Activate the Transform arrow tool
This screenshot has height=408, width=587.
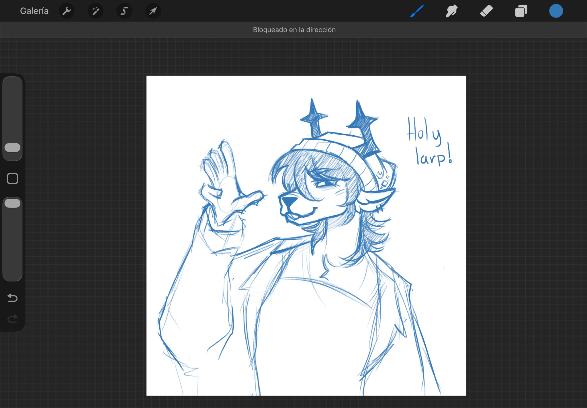coord(153,11)
